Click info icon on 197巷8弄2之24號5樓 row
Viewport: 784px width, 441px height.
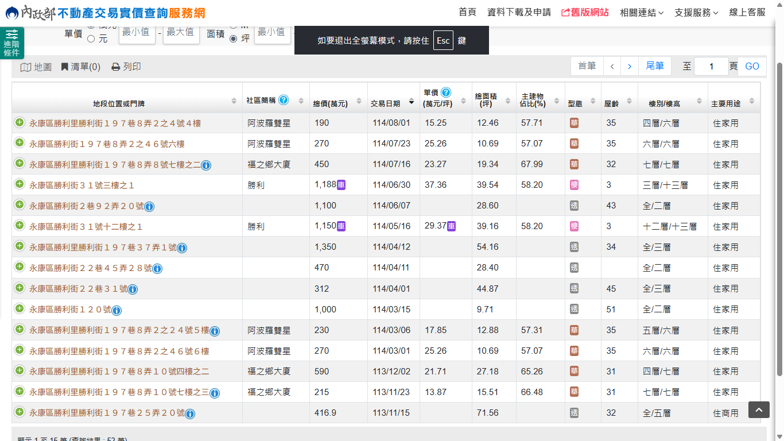(215, 331)
